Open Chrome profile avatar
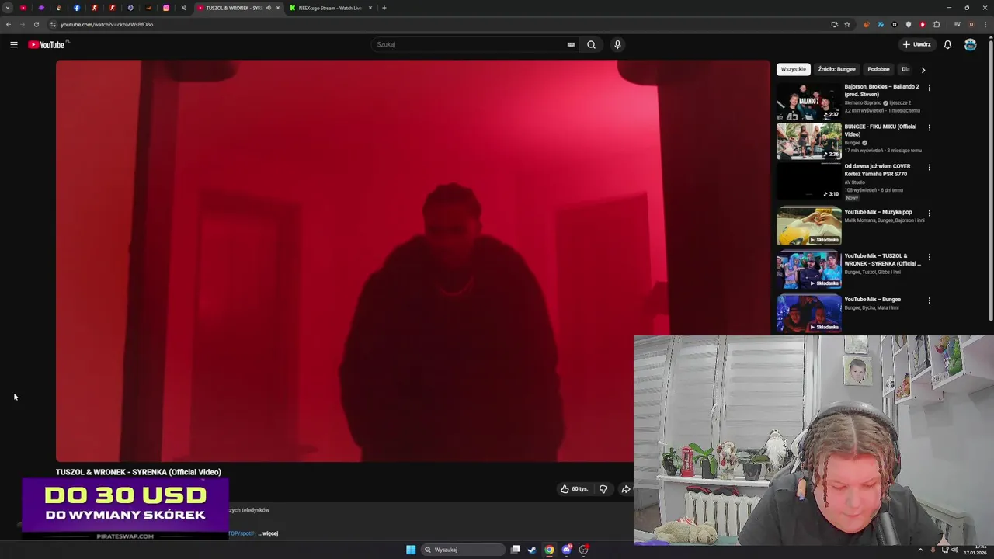 (x=971, y=24)
